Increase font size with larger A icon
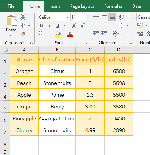The height and width of the screenshot is (155, 150). (x=74, y=25)
